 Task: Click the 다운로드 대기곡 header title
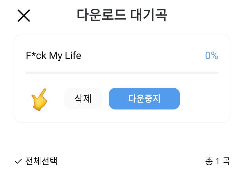click(122, 15)
